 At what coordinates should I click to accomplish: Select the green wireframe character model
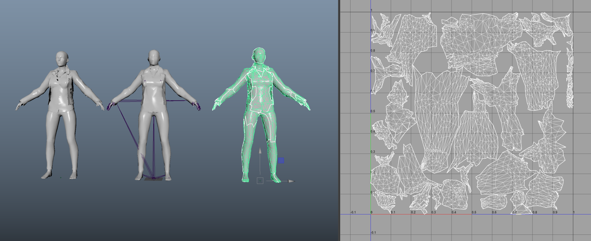click(x=261, y=115)
